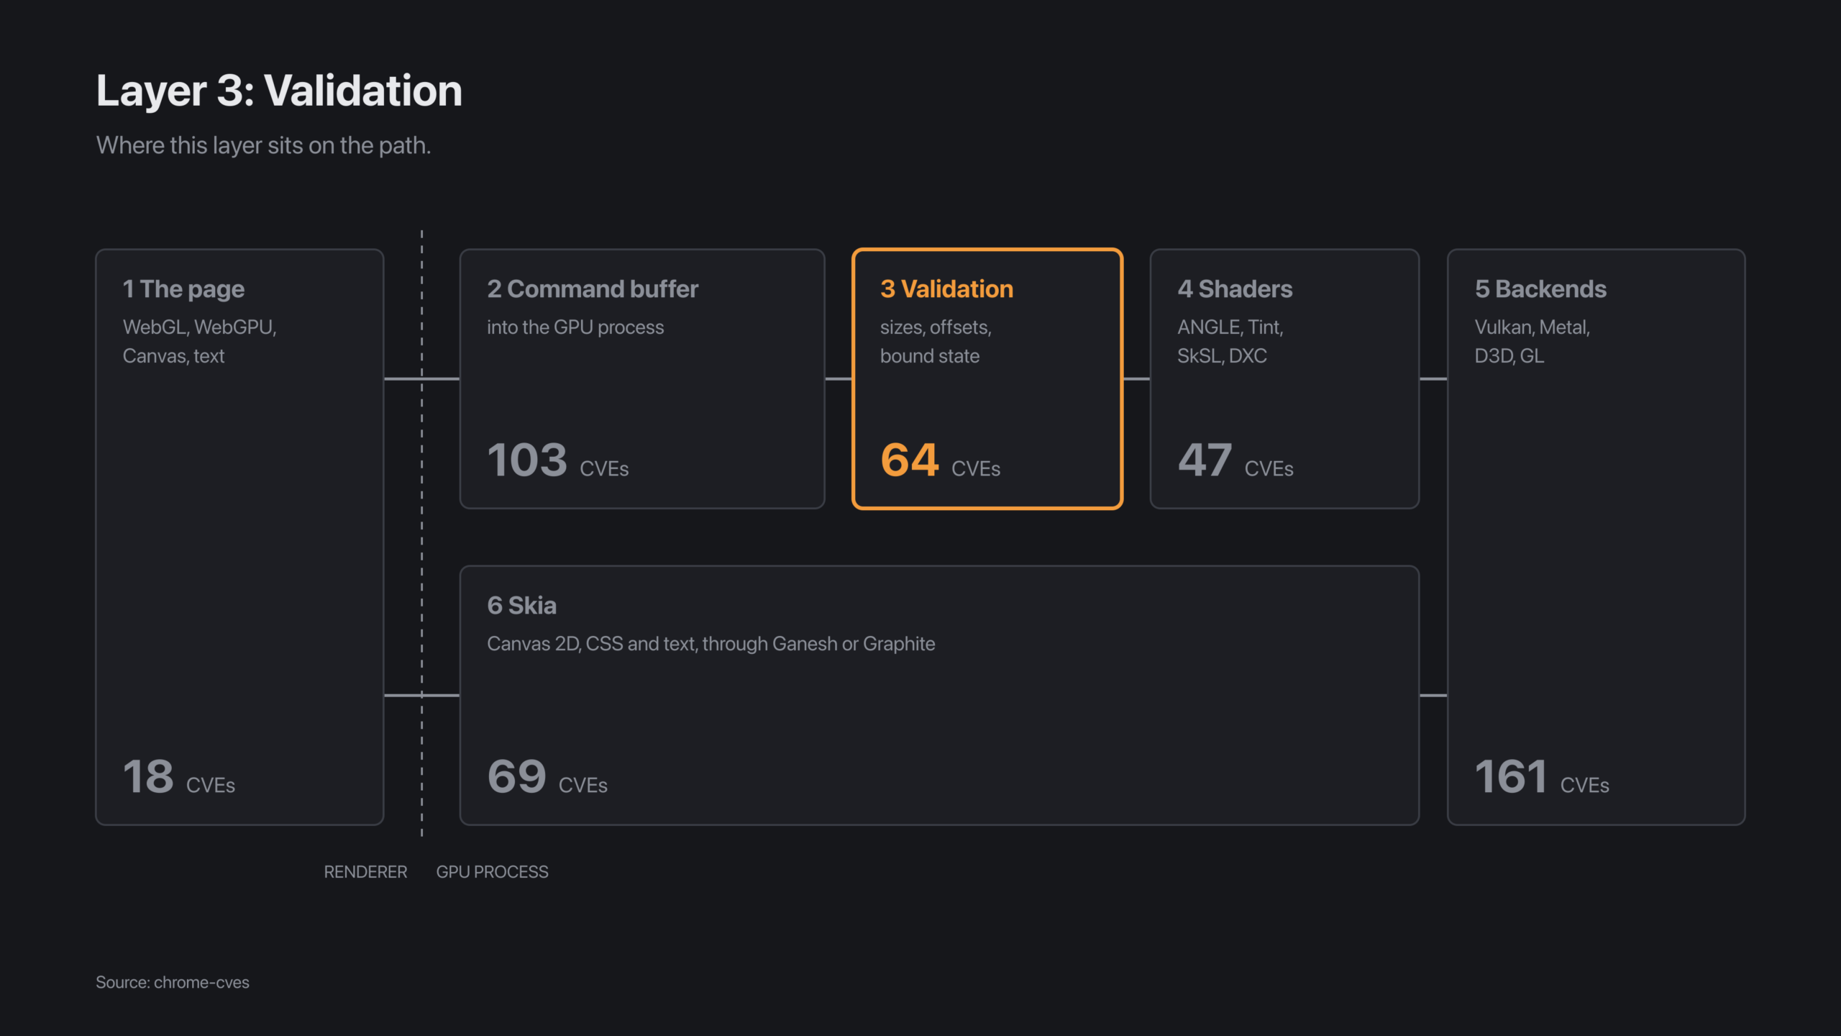The image size is (1841, 1036).
Task: Click the subtitle 'Where this layer sits on the path.'
Action: pos(263,145)
